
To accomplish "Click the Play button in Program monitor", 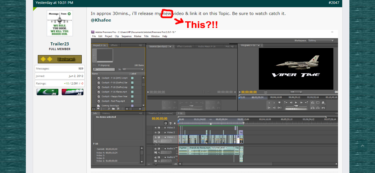I will [296, 102].
